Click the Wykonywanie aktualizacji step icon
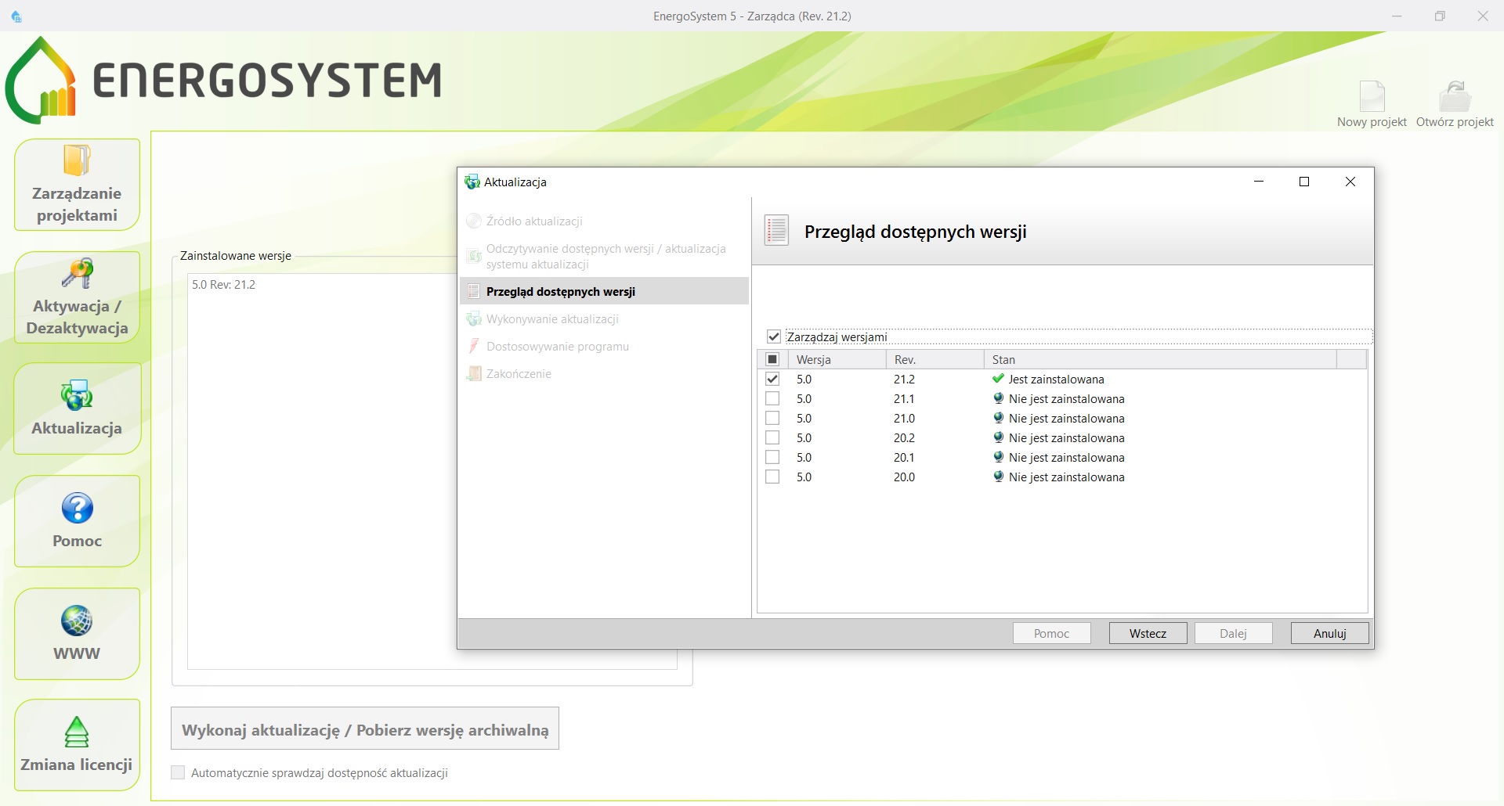 click(473, 318)
